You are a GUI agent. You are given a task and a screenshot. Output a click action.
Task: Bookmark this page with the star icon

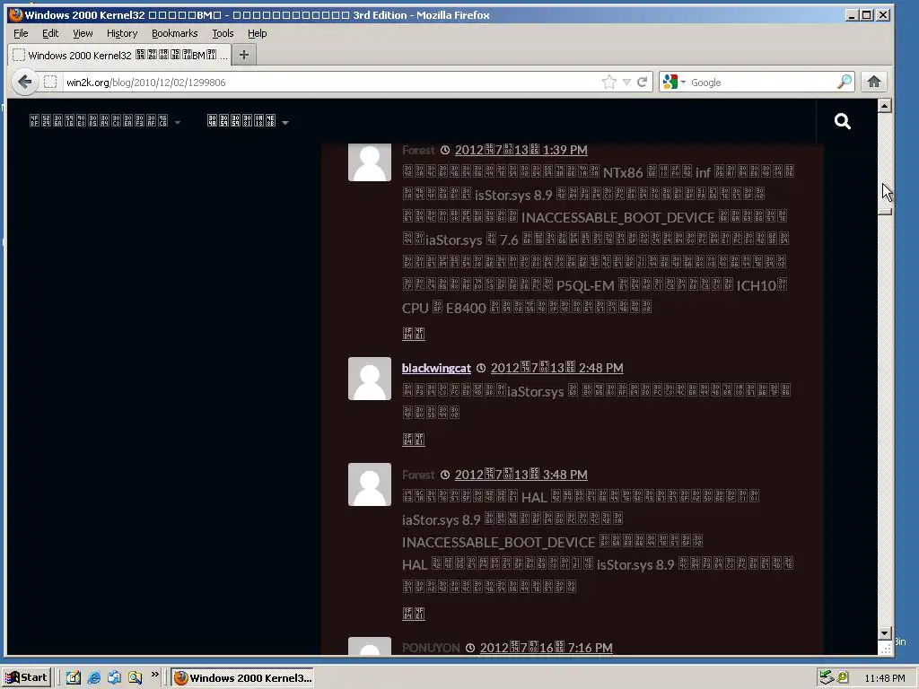point(609,82)
